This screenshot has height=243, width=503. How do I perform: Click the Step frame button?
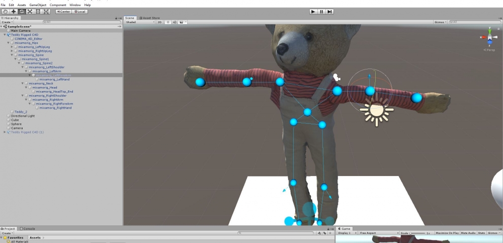tap(329, 11)
